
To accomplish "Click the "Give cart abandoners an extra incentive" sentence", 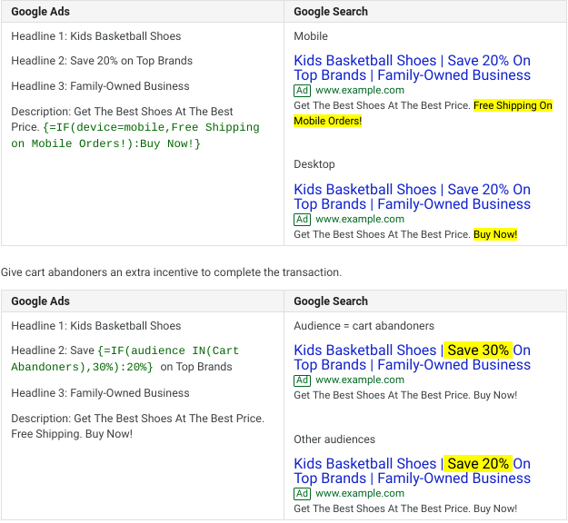I will 172,272.
